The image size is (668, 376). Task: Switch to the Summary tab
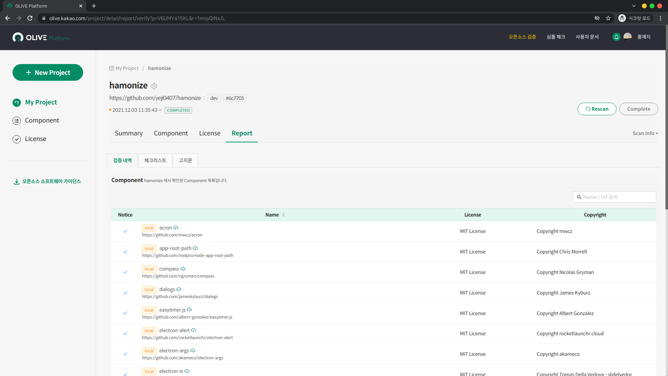pyautogui.click(x=129, y=133)
